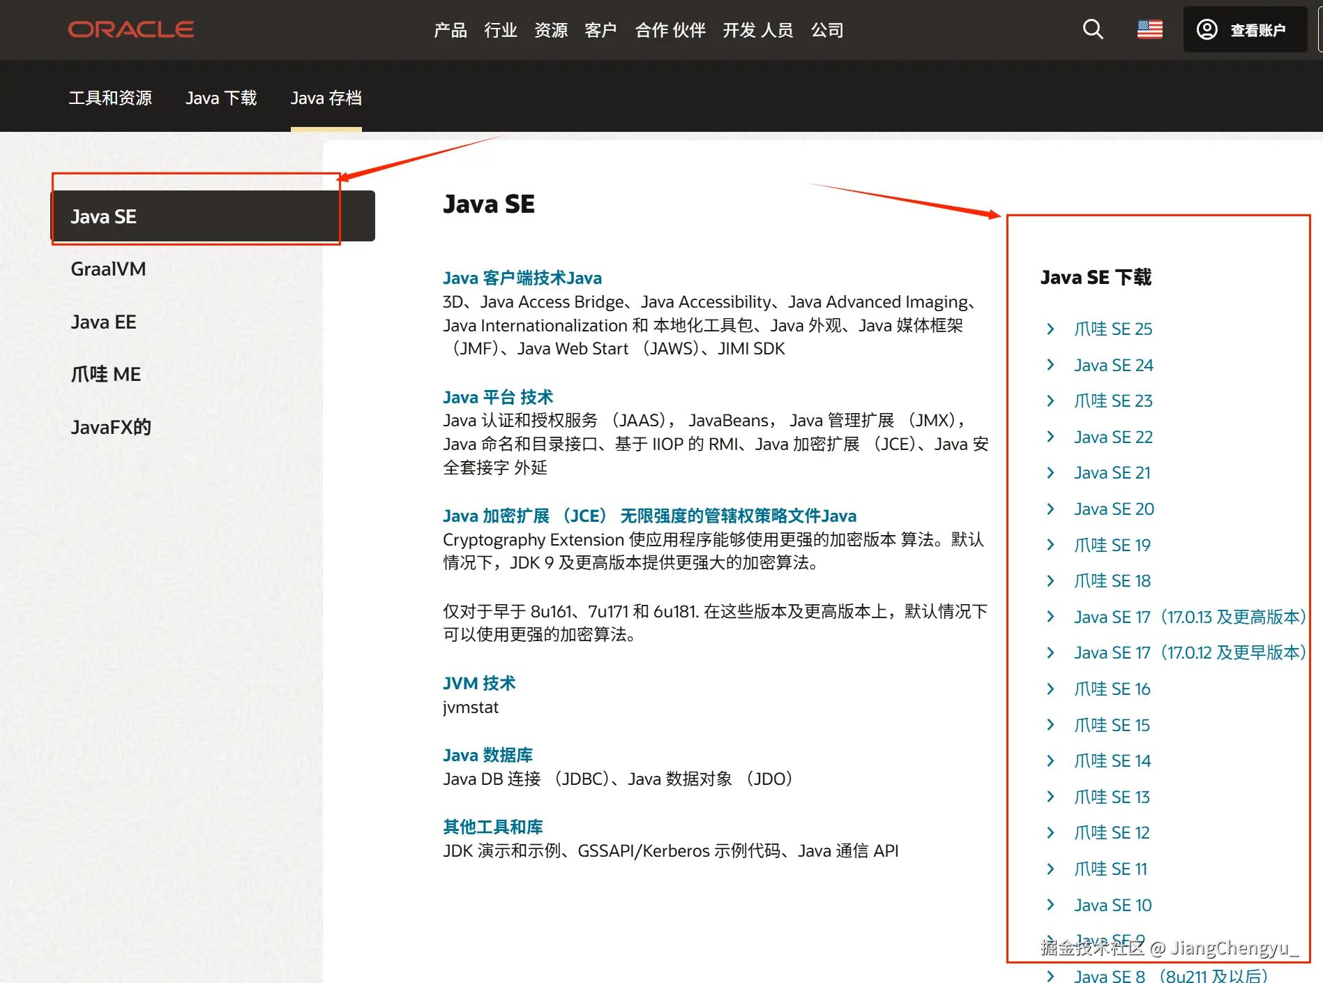Click the Java SE 下载 heading

[1096, 278]
